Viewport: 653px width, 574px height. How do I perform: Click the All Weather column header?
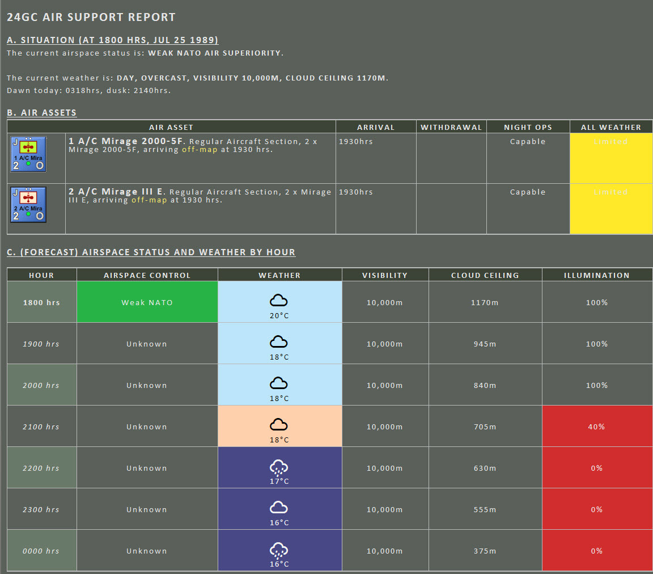click(x=611, y=127)
